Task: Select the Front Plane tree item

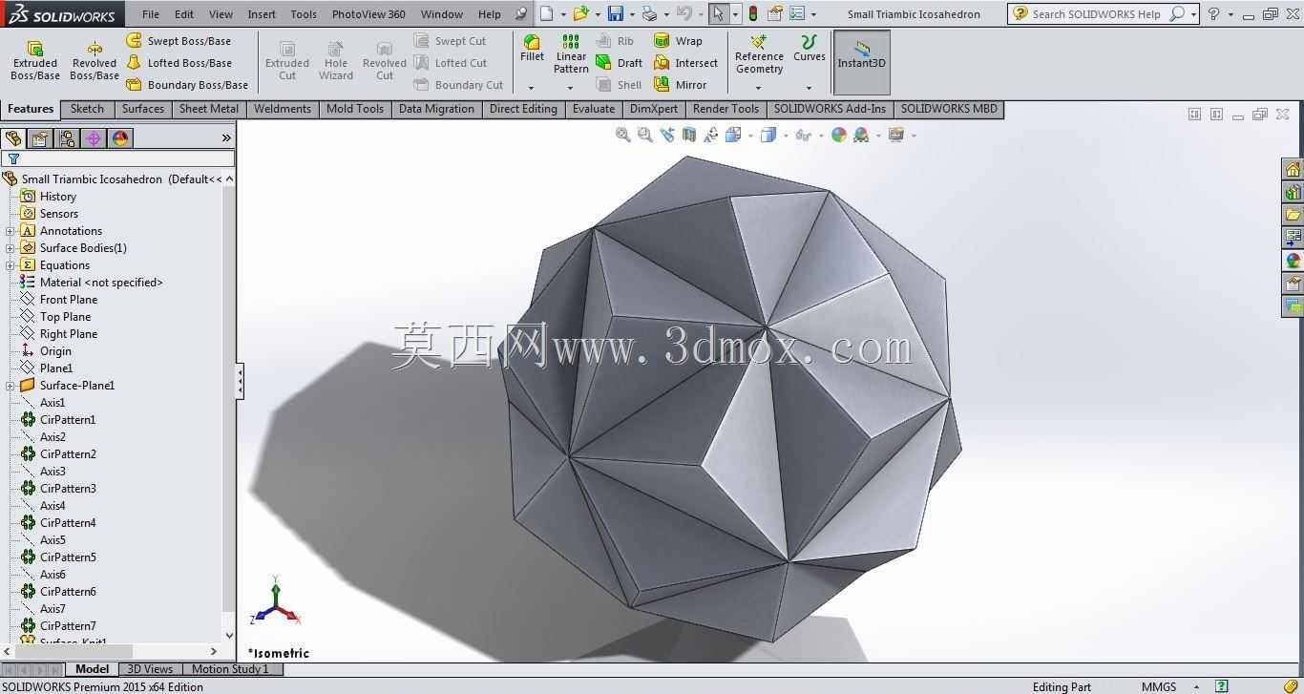Action: point(69,300)
